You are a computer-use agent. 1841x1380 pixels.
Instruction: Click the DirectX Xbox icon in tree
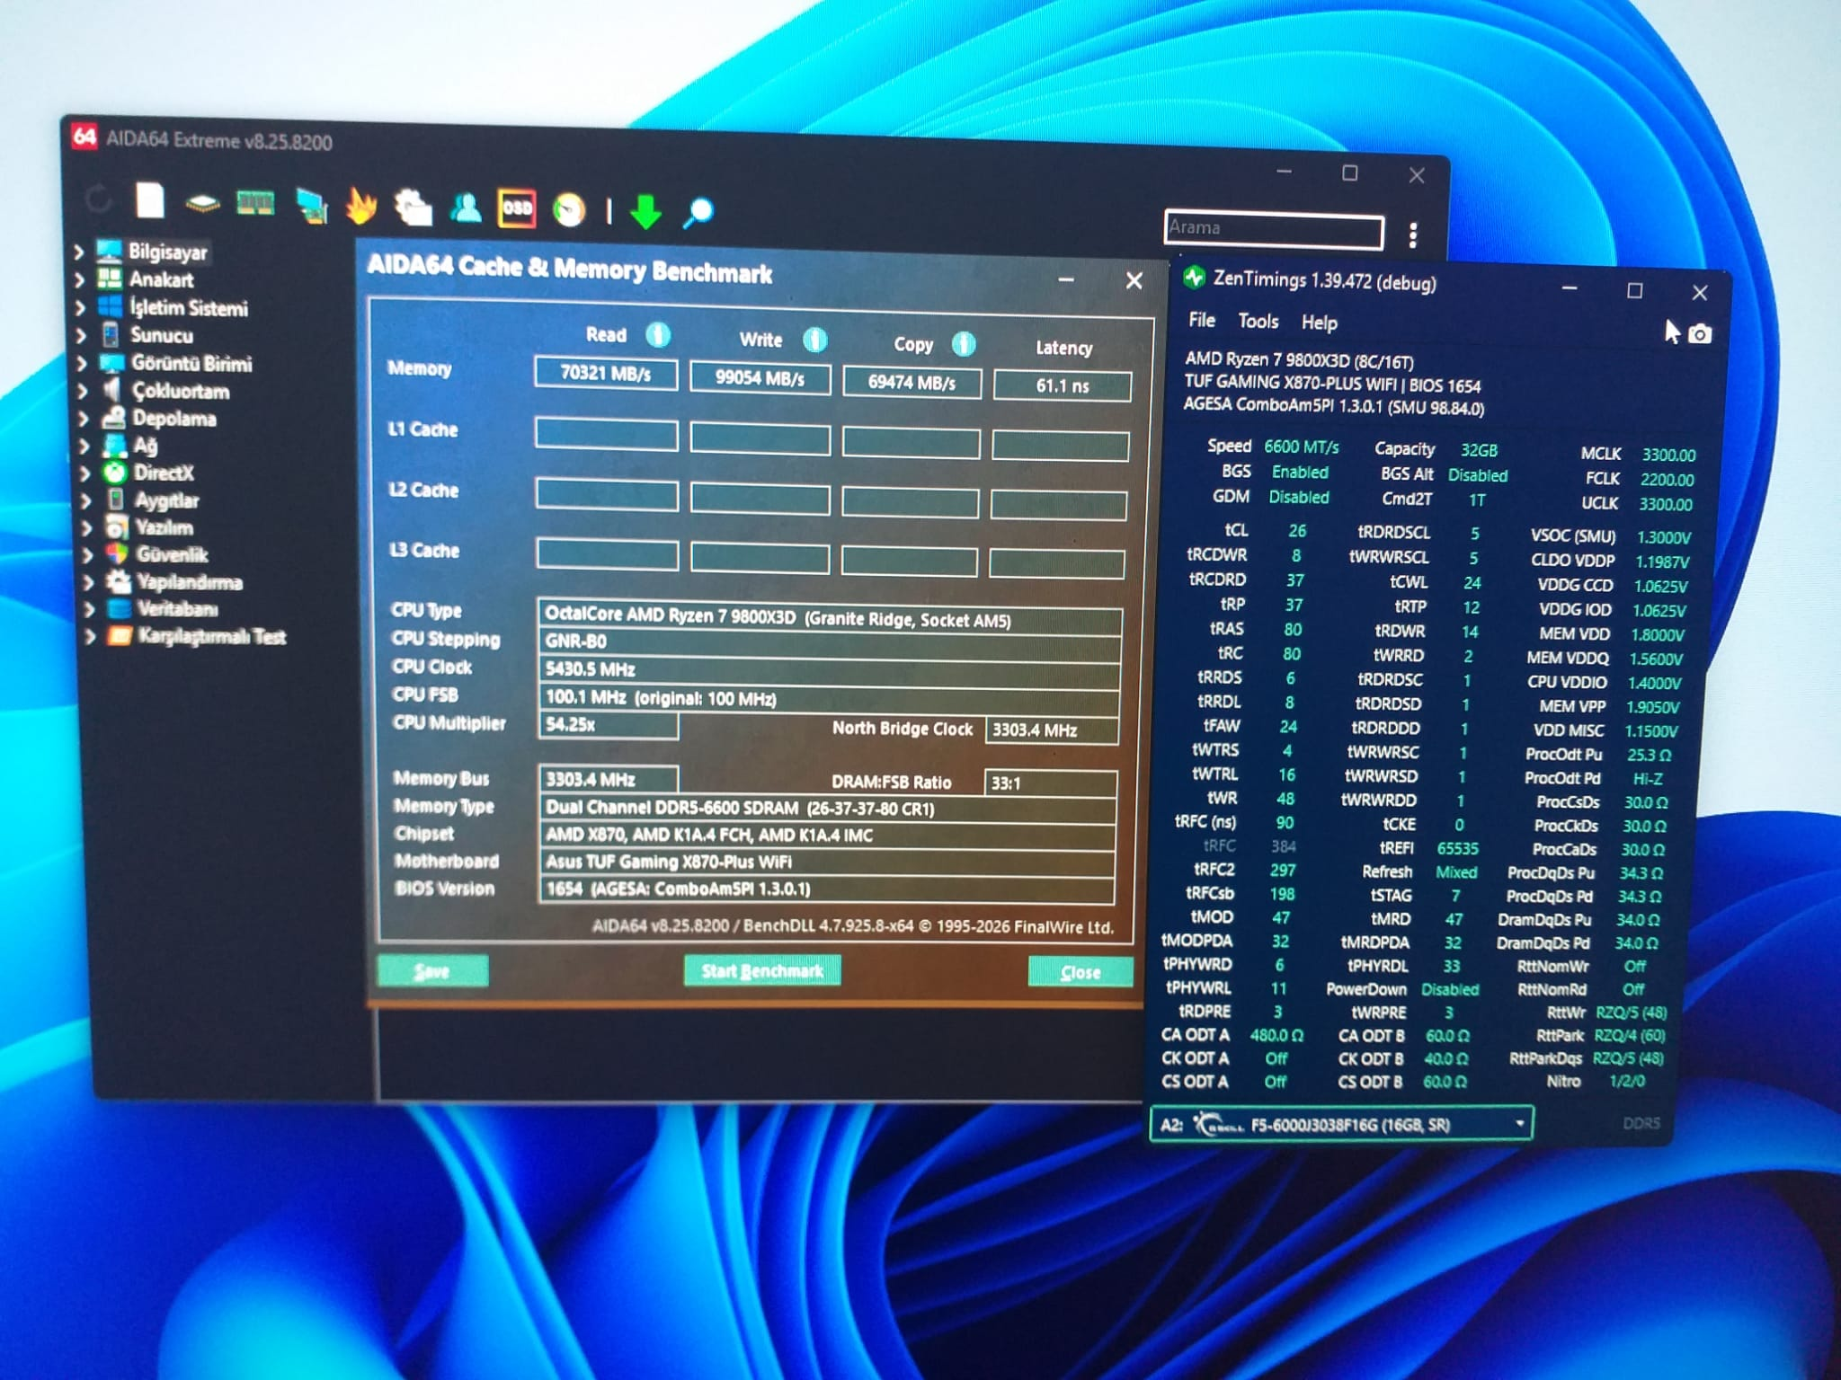(x=114, y=472)
